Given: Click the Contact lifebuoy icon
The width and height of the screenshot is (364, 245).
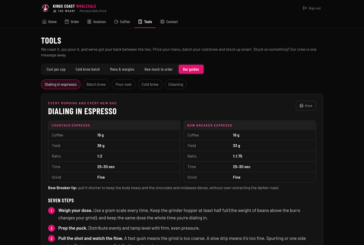Looking at the screenshot, I should [162, 22].
